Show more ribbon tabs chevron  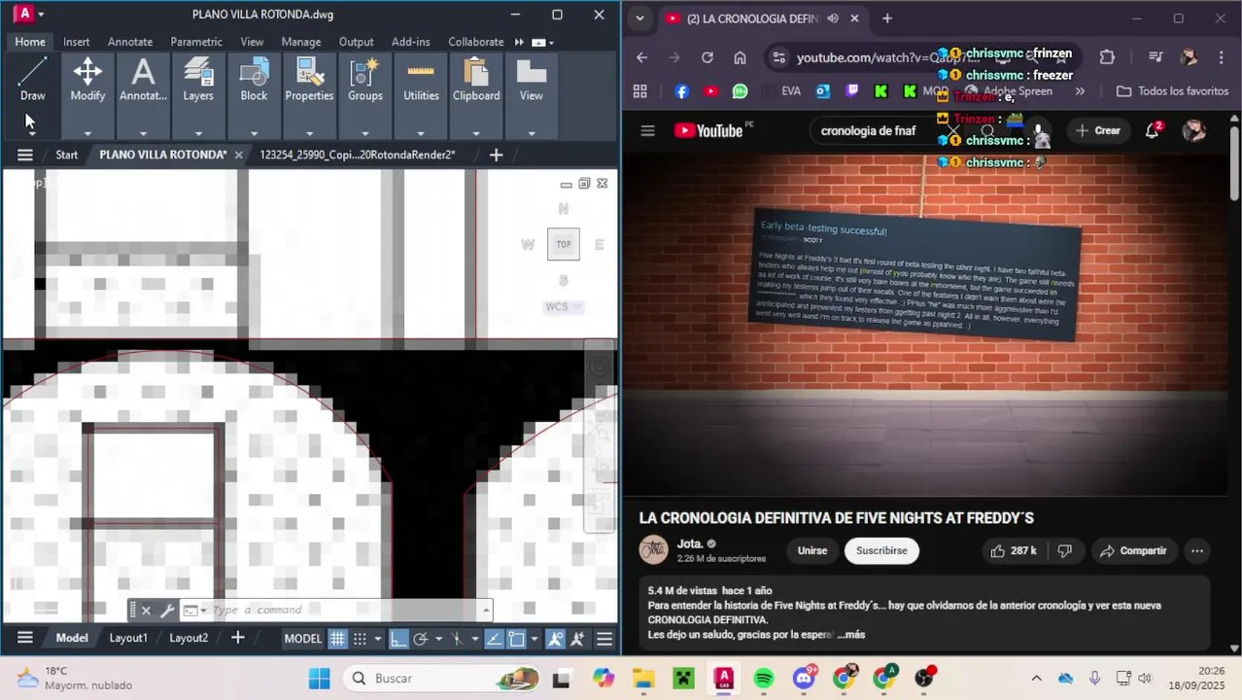point(519,42)
